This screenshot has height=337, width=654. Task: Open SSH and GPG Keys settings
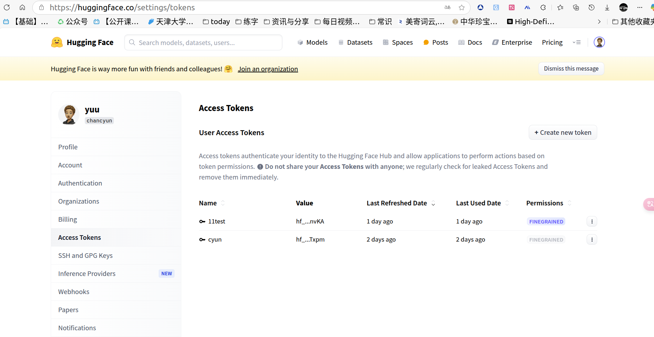116,255
